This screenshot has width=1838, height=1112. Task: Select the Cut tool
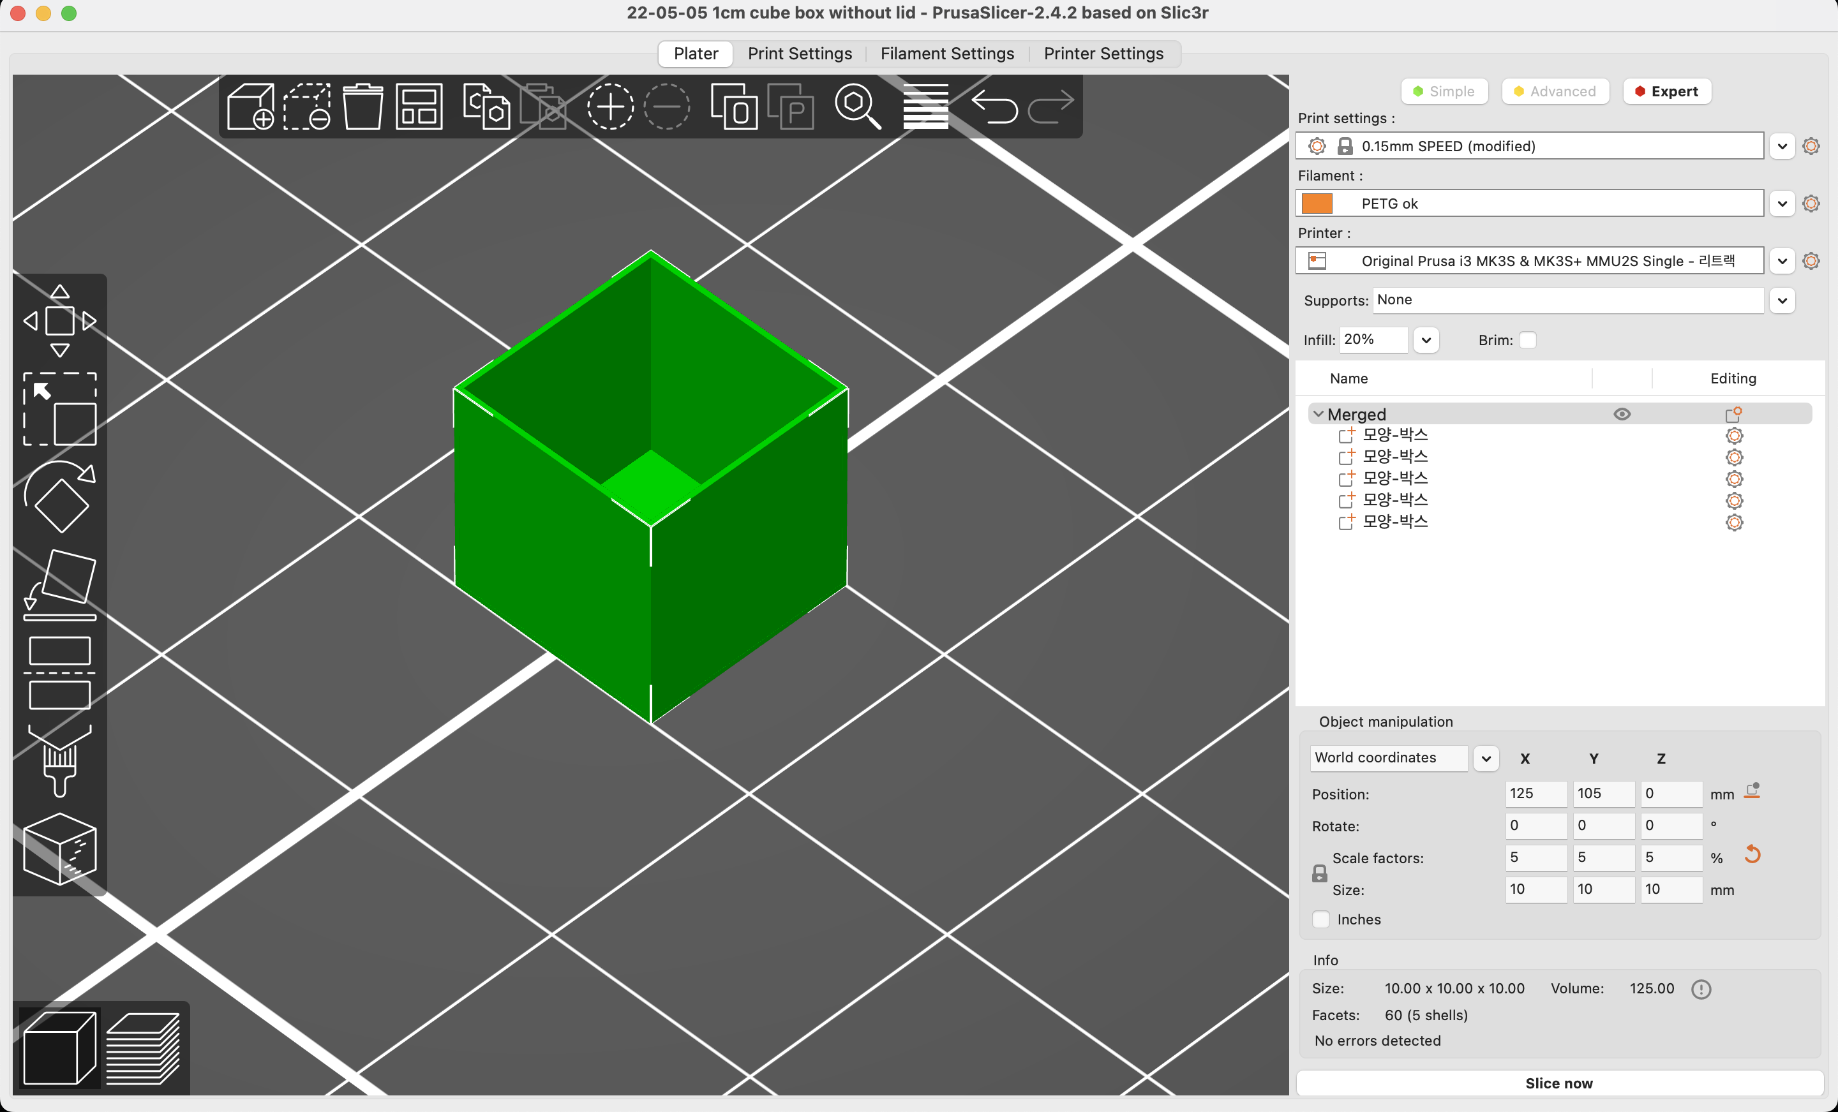pos(60,672)
